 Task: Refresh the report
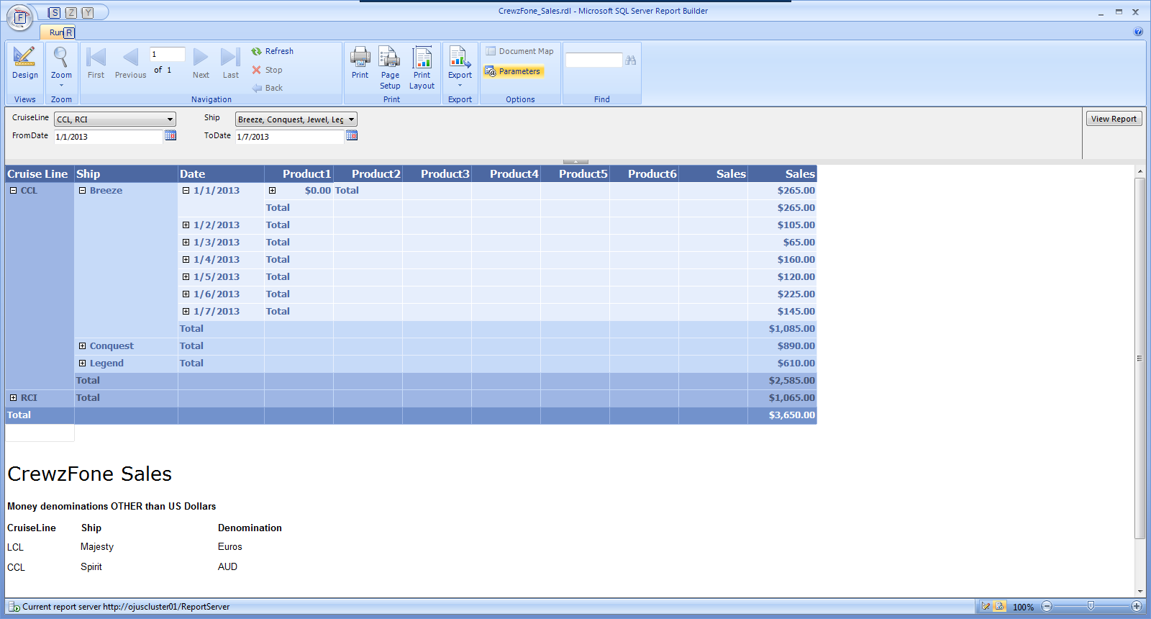pos(273,51)
